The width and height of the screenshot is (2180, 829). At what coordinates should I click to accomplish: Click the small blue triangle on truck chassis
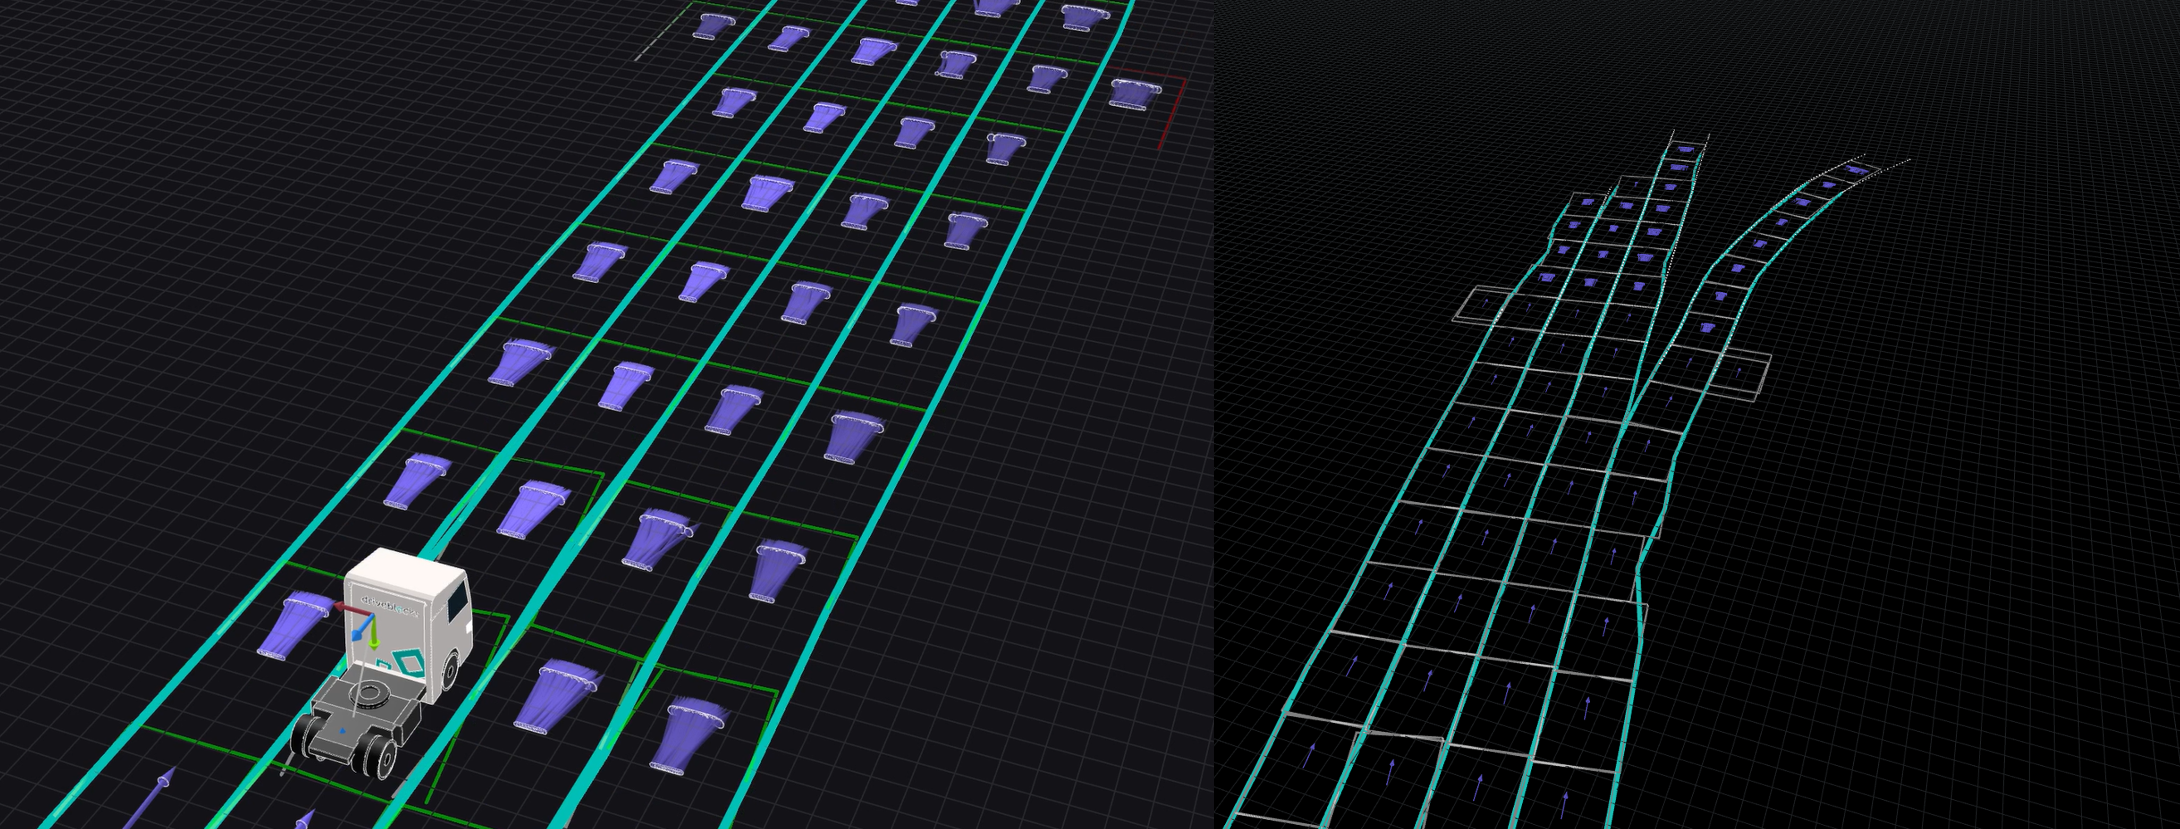[342, 731]
